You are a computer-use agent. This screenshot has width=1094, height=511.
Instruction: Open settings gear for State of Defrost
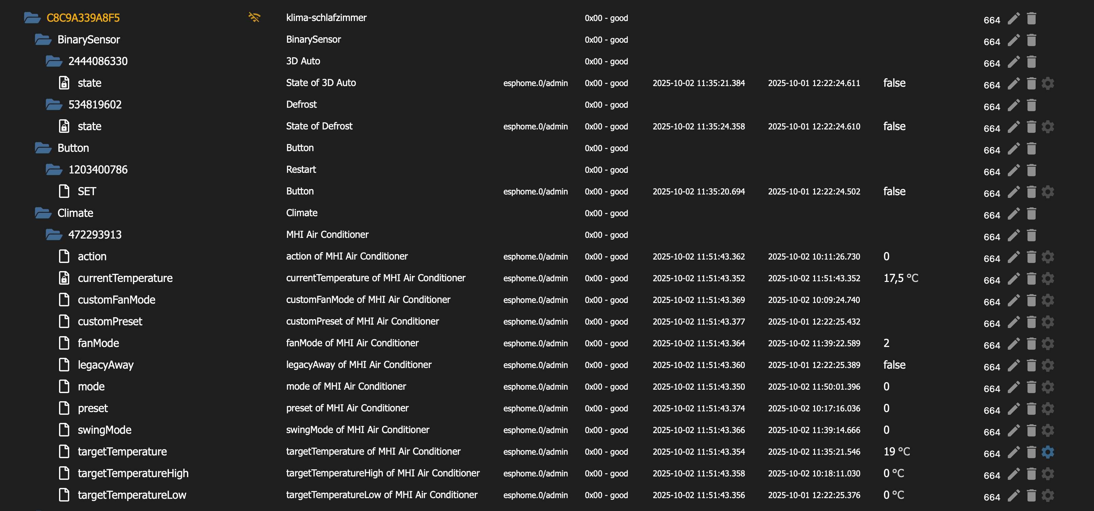tap(1048, 127)
